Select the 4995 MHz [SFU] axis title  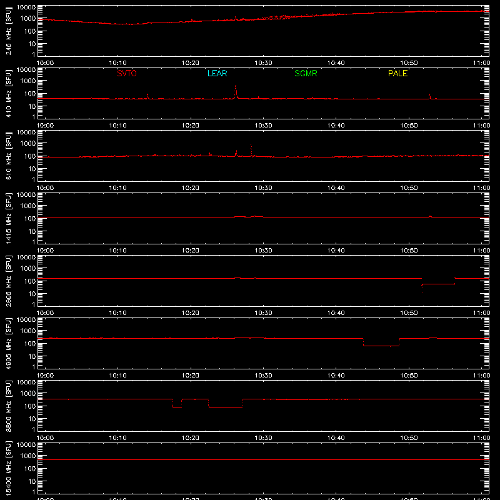click(x=8, y=343)
